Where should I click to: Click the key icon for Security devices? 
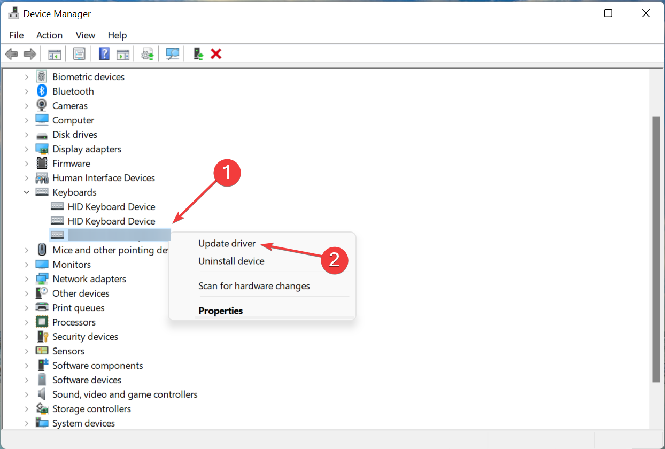coord(42,337)
